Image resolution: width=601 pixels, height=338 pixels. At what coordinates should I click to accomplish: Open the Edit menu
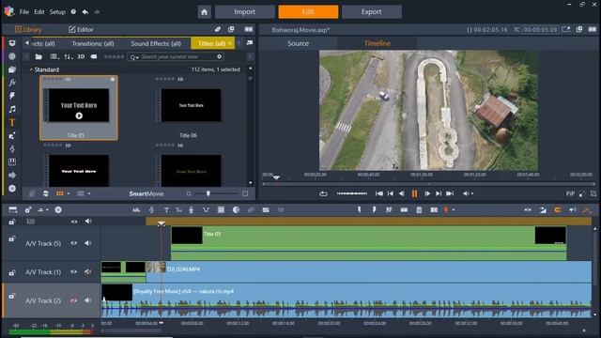tap(39, 12)
